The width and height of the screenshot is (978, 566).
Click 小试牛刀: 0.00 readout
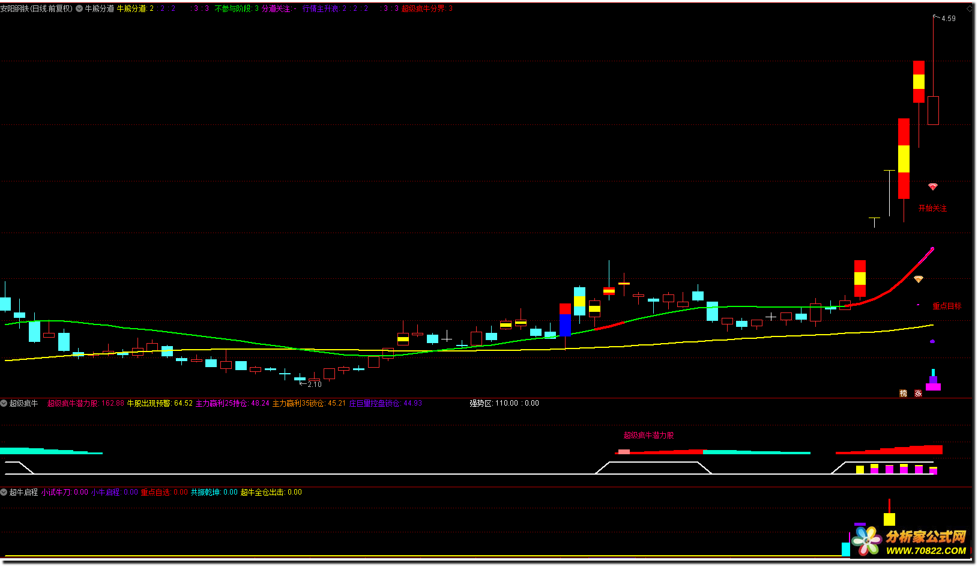[65, 492]
